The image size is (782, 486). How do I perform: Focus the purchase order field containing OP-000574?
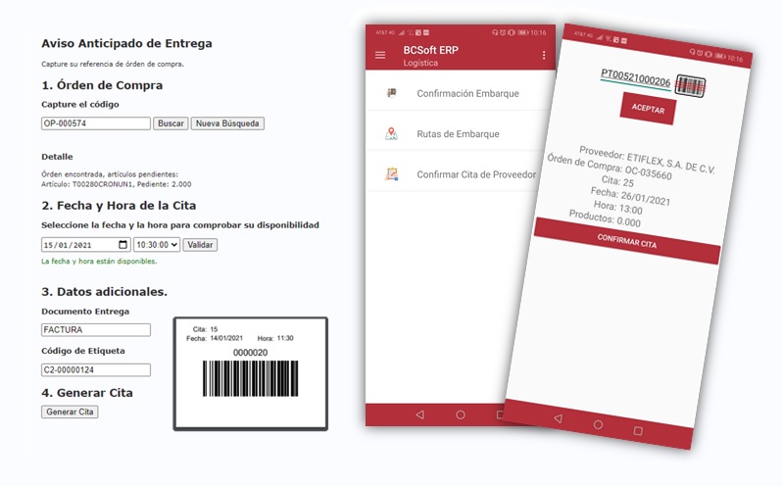tap(96, 123)
